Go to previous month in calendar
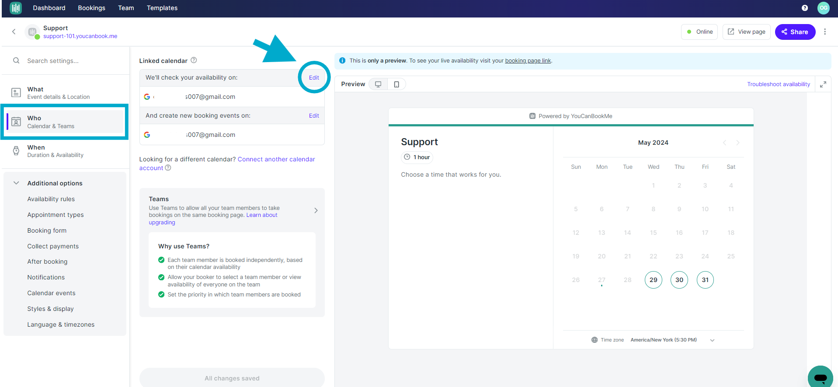Image resolution: width=838 pixels, height=387 pixels. (x=724, y=143)
